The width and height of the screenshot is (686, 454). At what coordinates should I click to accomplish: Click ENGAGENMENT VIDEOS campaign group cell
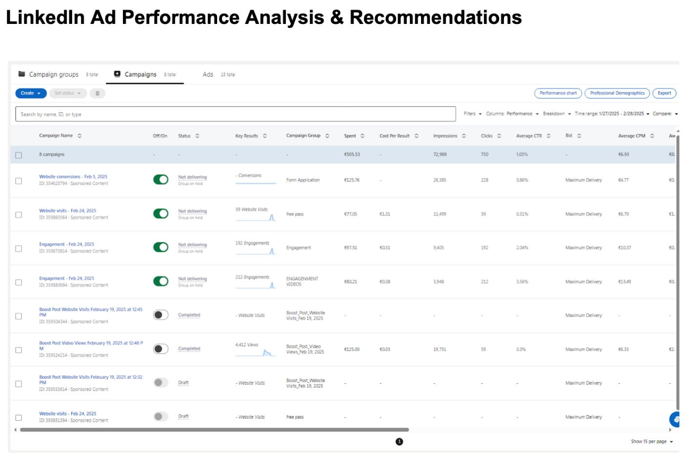coord(302,282)
